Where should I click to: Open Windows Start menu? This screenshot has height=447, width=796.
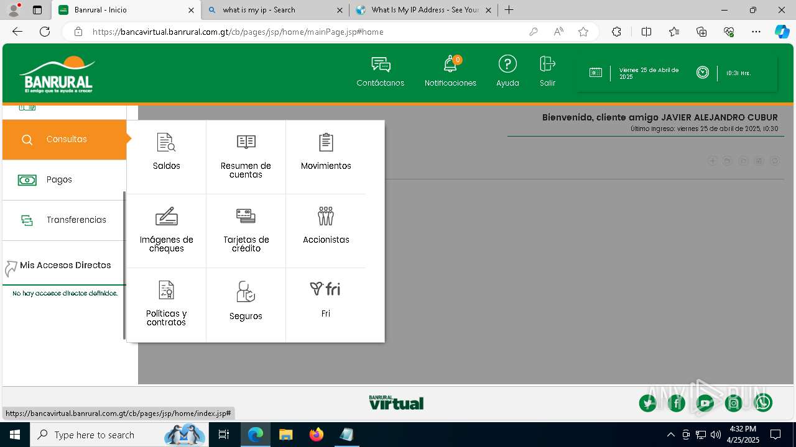[x=14, y=435]
